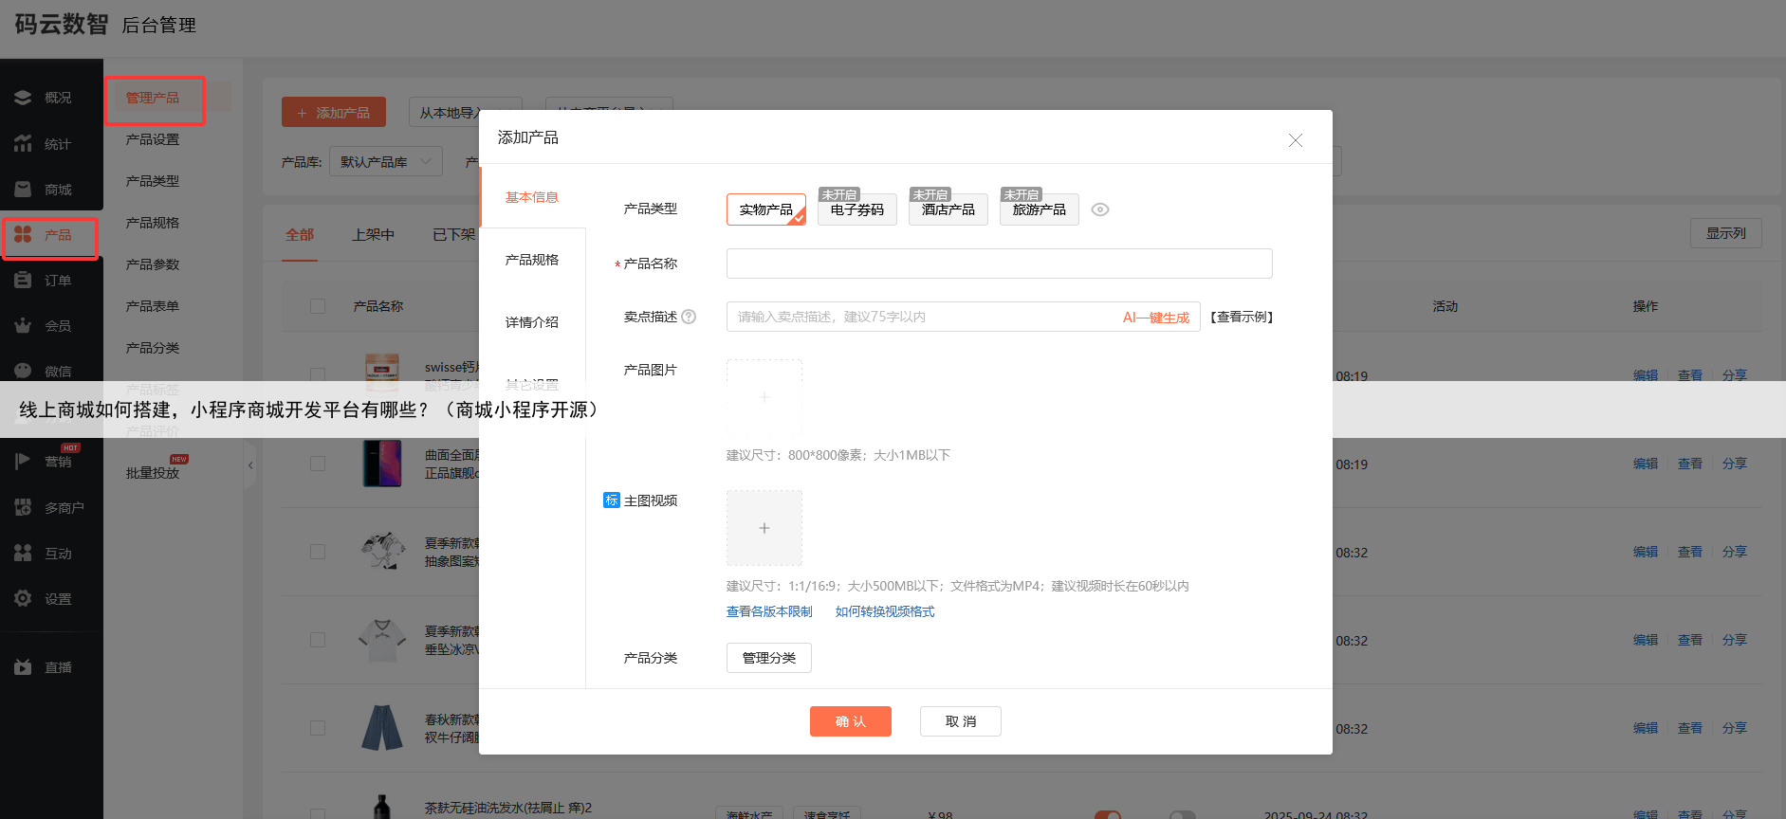Screen dimensions: 1786x819
Task: Open the 设置 settings gear icon
Action: point(24,599)
